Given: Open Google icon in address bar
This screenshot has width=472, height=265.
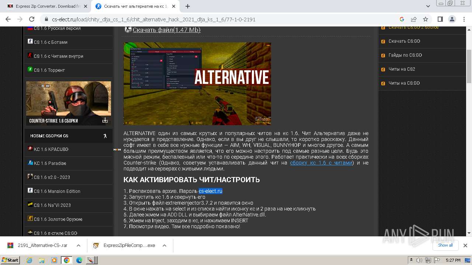Looking at the screenshot, I should coord(402,19).
